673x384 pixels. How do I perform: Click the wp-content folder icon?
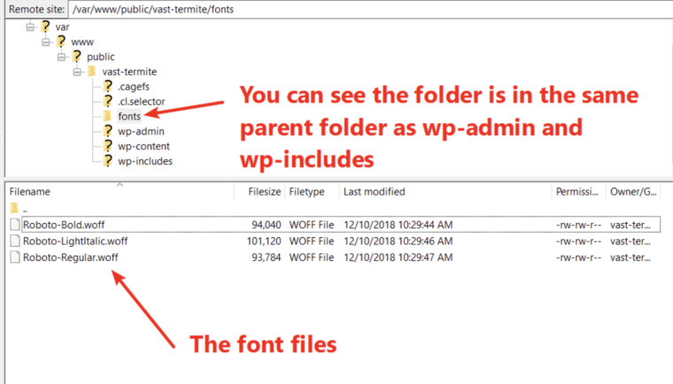click(108, 146)
